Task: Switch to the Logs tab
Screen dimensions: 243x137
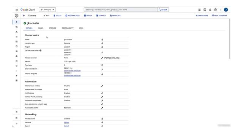Action: (81, 28)
